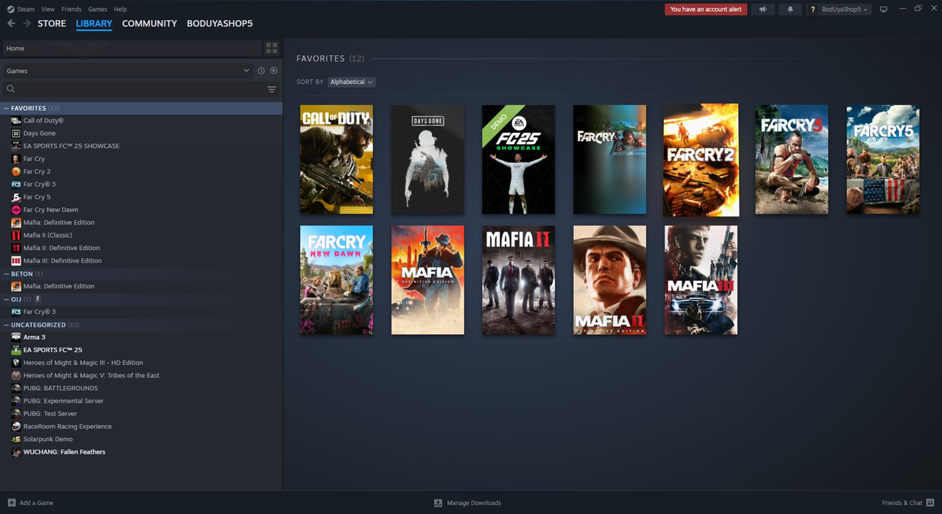This screenshot has width=942, height=514.
Task: Go to the COMMUNITY tab
Action: click(x=149, y=24)
